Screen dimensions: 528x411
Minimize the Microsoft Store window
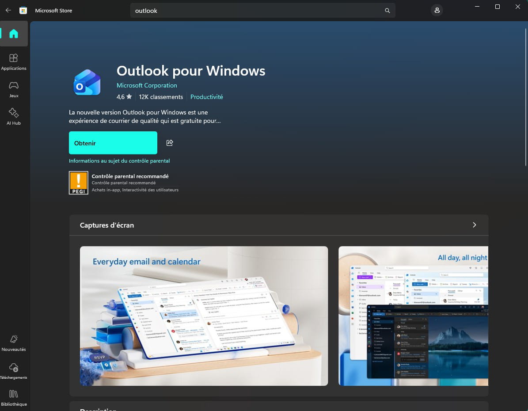[x=477, y=7]
